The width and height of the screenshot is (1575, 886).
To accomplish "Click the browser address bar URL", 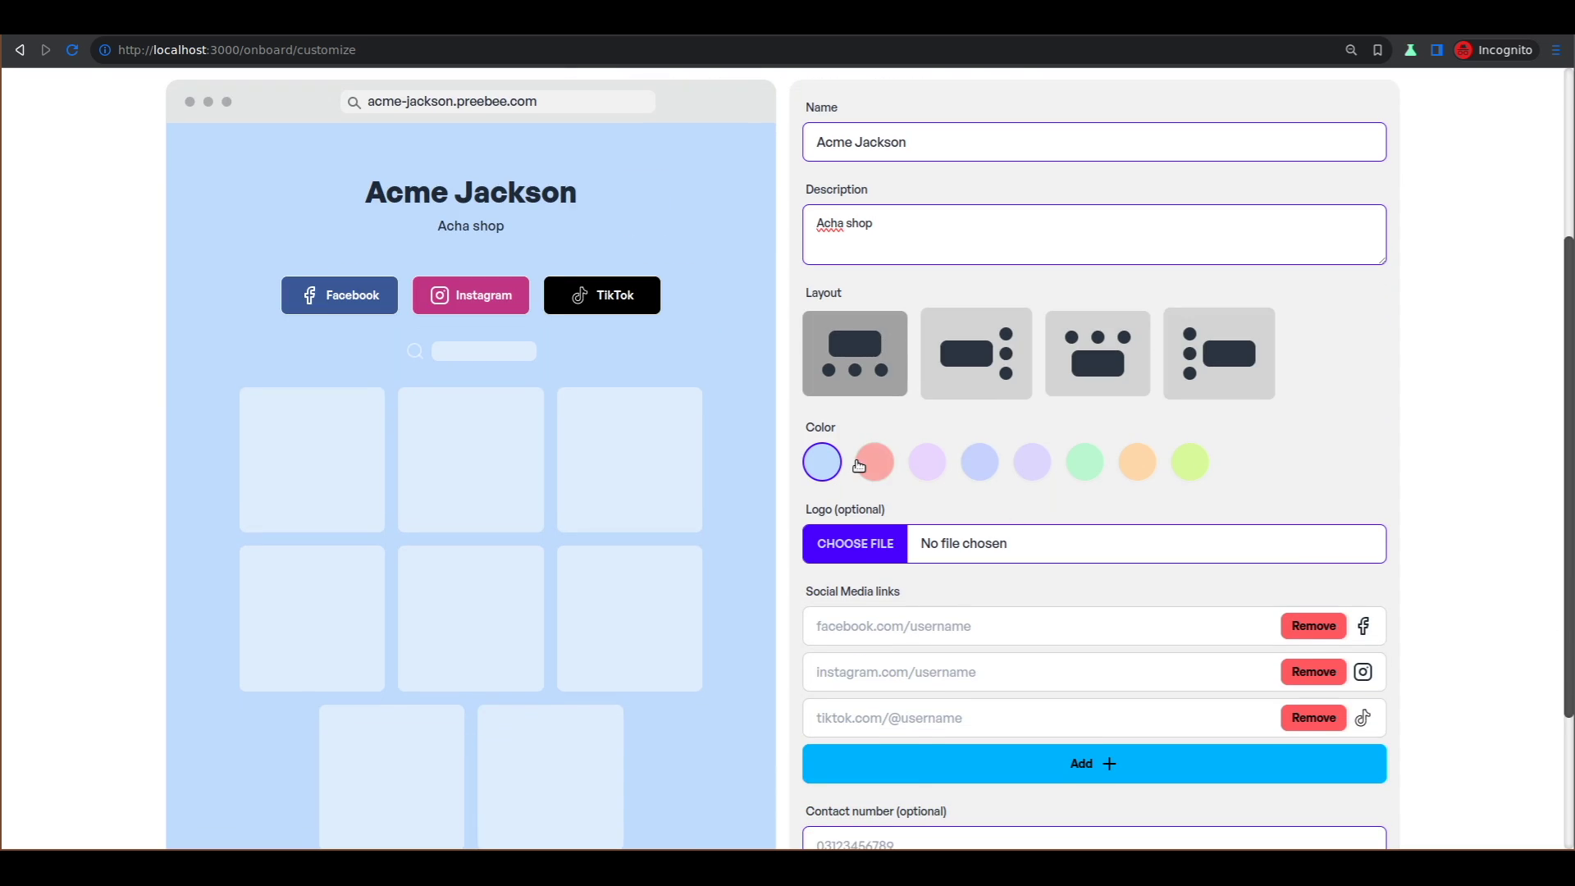I will [237, 50].
